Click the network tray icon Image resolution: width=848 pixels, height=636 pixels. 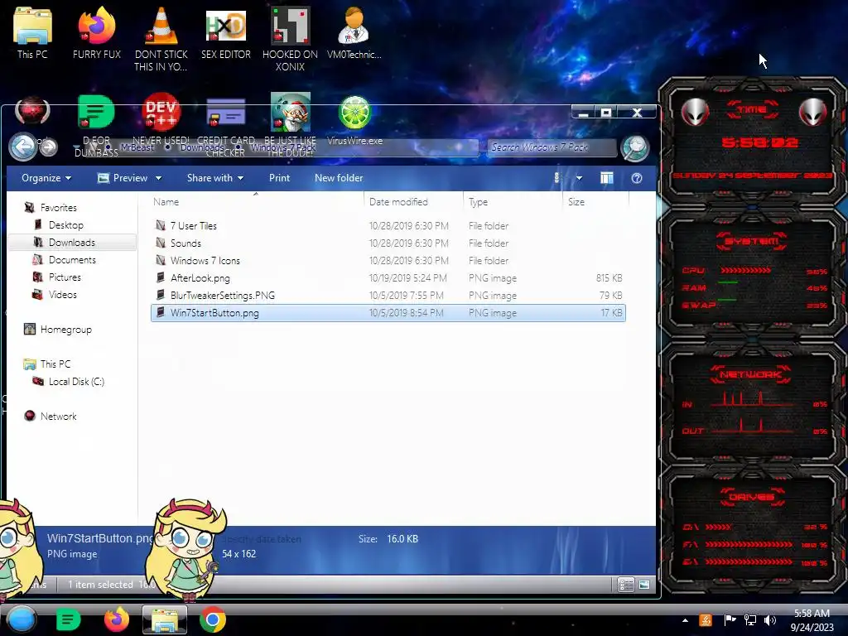(749, 620)
